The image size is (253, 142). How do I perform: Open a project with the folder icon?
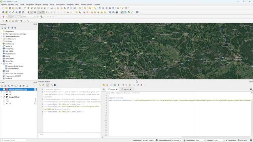pos(6,8)
